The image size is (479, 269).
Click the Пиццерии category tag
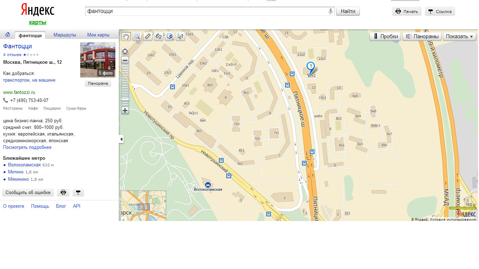(x=52, y=109)
